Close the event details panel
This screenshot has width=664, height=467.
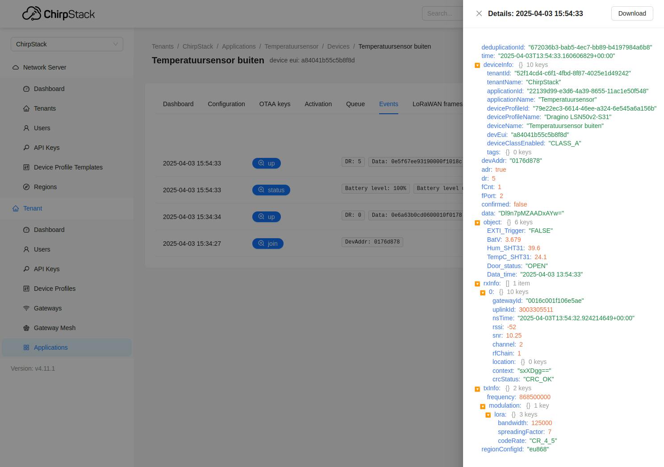[x=479, y=13]
